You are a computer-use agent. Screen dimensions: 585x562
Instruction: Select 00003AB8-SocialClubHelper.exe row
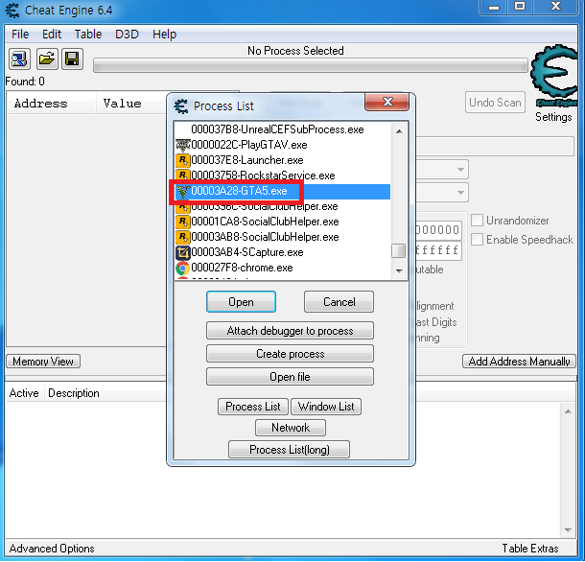pos(282,237)
